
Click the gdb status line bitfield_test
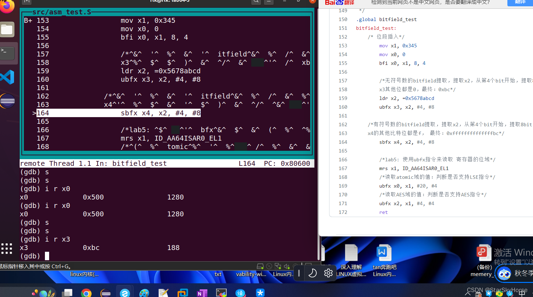(x=139, y=163)
